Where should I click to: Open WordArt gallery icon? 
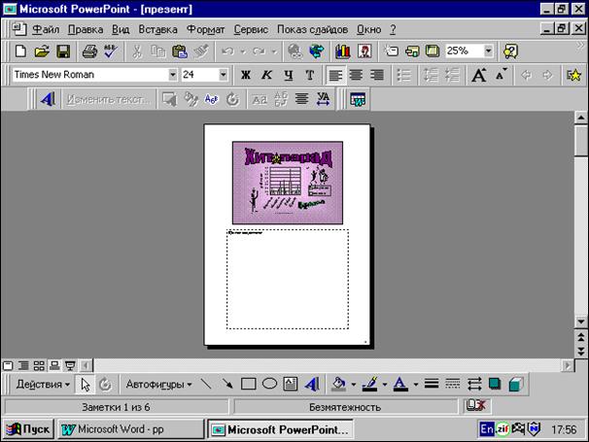169,99
